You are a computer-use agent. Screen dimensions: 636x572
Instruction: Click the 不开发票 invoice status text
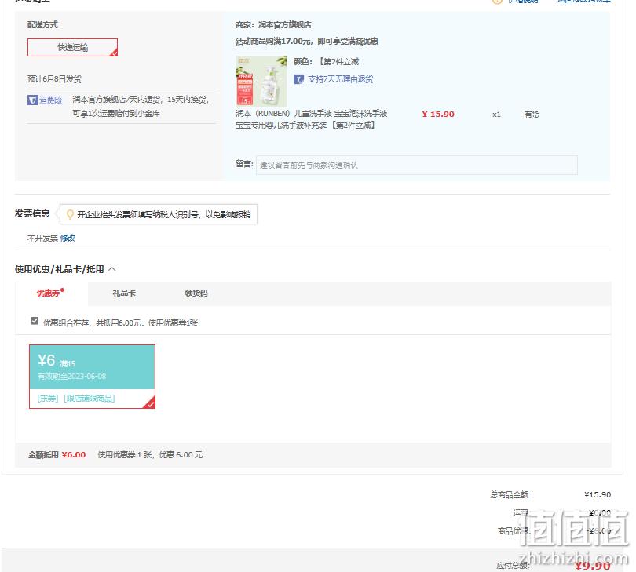(x=42, y=238)
